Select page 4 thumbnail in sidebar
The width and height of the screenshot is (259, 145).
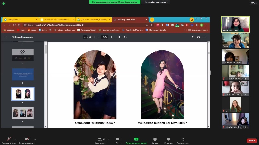pyautogui.click(x=23, y=93)
